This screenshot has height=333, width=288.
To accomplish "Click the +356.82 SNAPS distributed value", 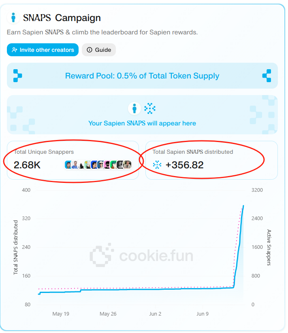I will [x=184, y=165].
